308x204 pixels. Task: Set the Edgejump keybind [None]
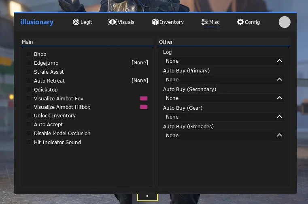(x=140, y=63)
